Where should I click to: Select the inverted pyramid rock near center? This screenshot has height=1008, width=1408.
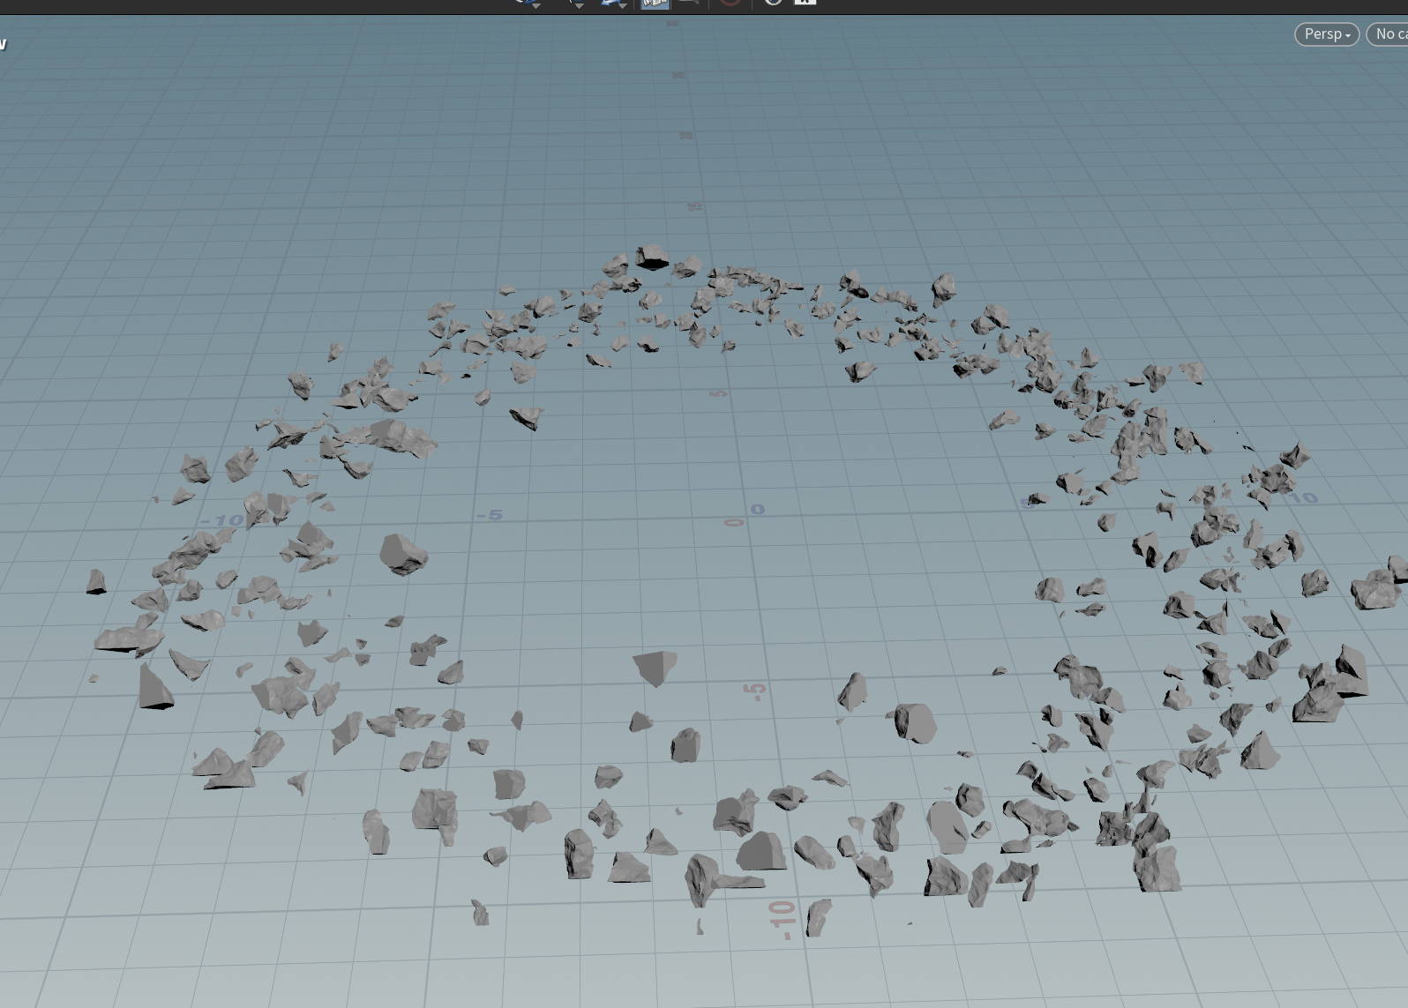[655, 668]
